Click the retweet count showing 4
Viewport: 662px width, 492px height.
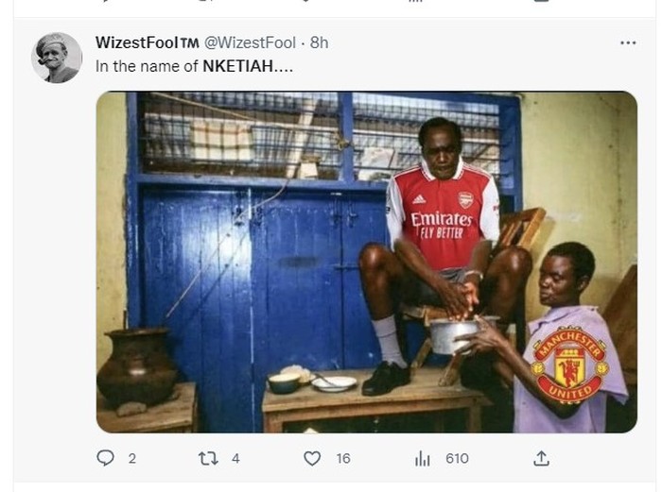pos(235,458)
